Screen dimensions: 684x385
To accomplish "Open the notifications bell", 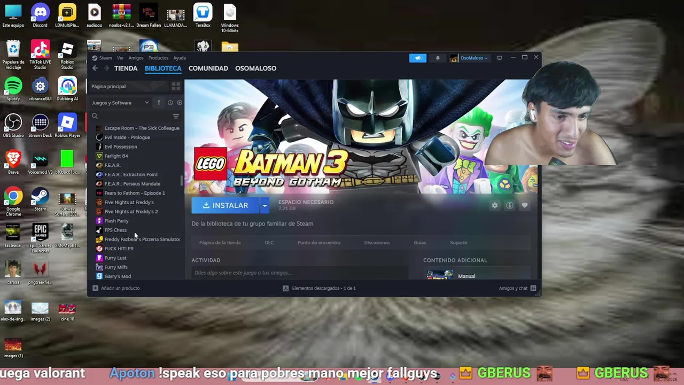I will 438,58.
